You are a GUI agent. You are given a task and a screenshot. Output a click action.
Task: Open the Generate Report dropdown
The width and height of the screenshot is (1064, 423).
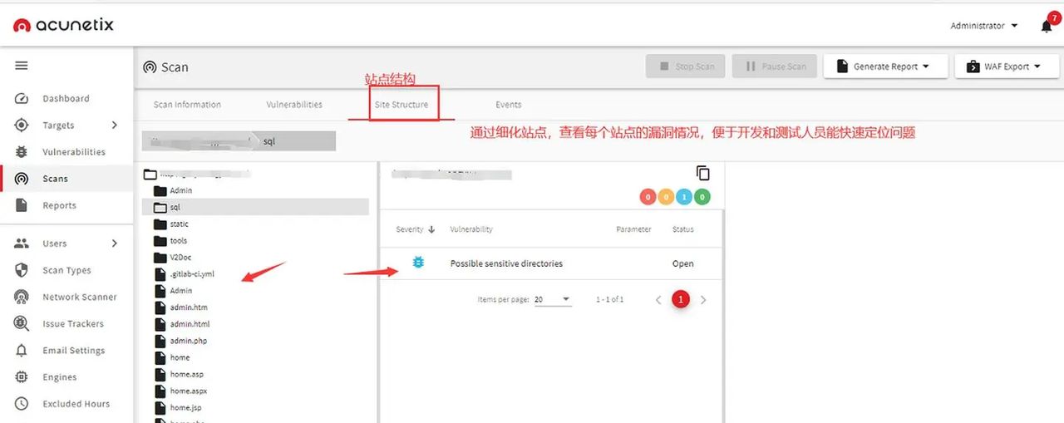coord(885,66)
